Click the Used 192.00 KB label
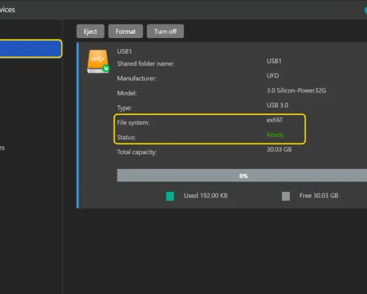 [206, 195]
